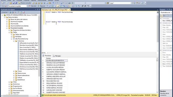The image size is (173, 97).
Task: Click the display estimated execution plan icon
Action: pos(53,6)
